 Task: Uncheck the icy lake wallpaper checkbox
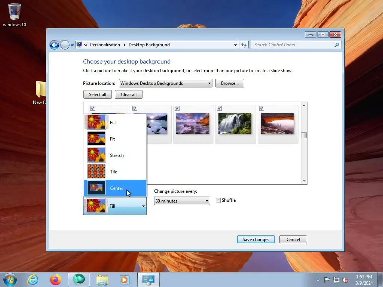click(135, 108)
